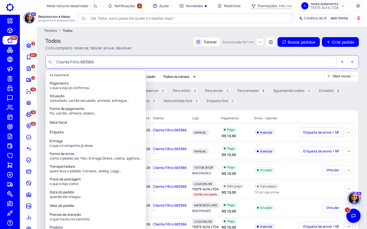Open the printer icon with badge 16

click(29, 114)
